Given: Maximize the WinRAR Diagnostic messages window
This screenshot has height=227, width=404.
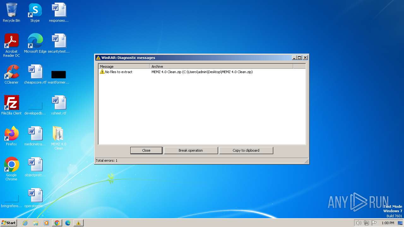Looking at the screenshot, I should click(x=300, y=58).
